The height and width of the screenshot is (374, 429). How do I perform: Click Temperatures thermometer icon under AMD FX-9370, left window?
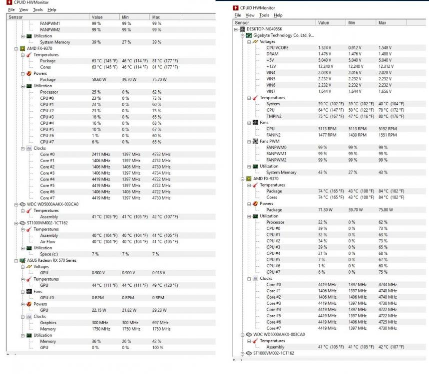pyautogui.click(x=29, y=55)
